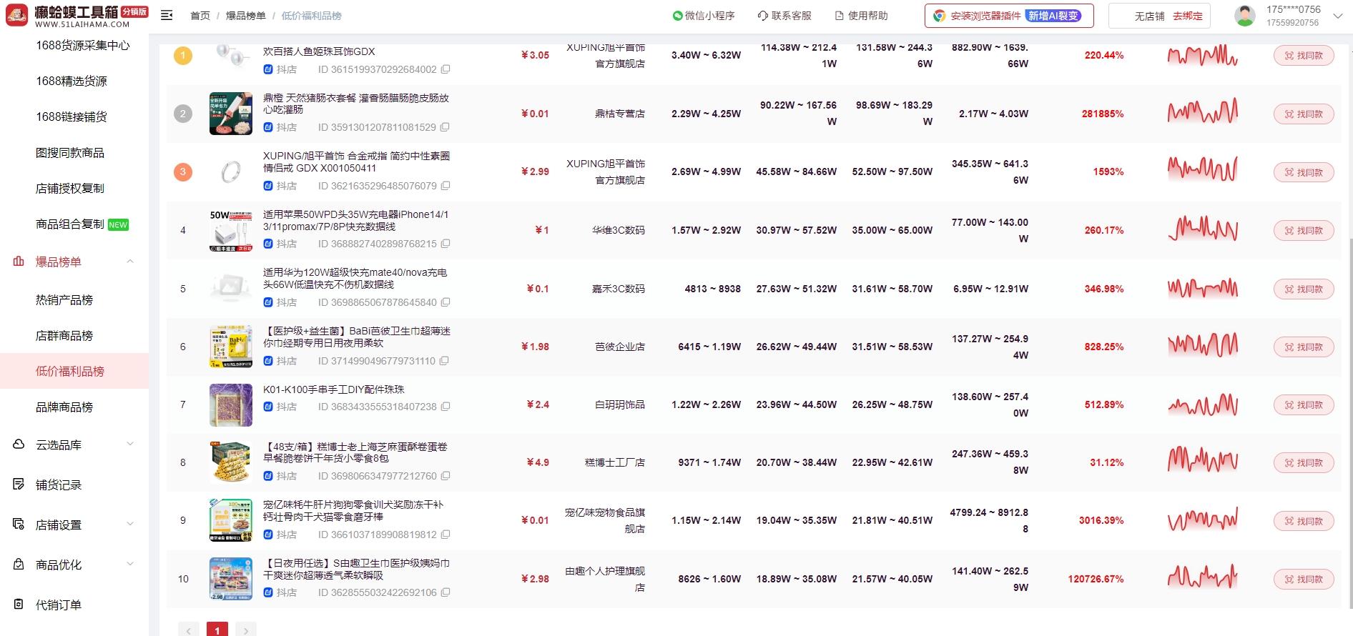The image size is (1353, 636).
Task: Open 华为120W超级快充 product title
Action: [x=355, y=279]
